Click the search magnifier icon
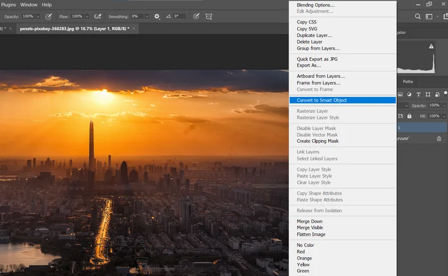This screenshot has height=276, width=448. pyautogui.click(x=419, y=17)
